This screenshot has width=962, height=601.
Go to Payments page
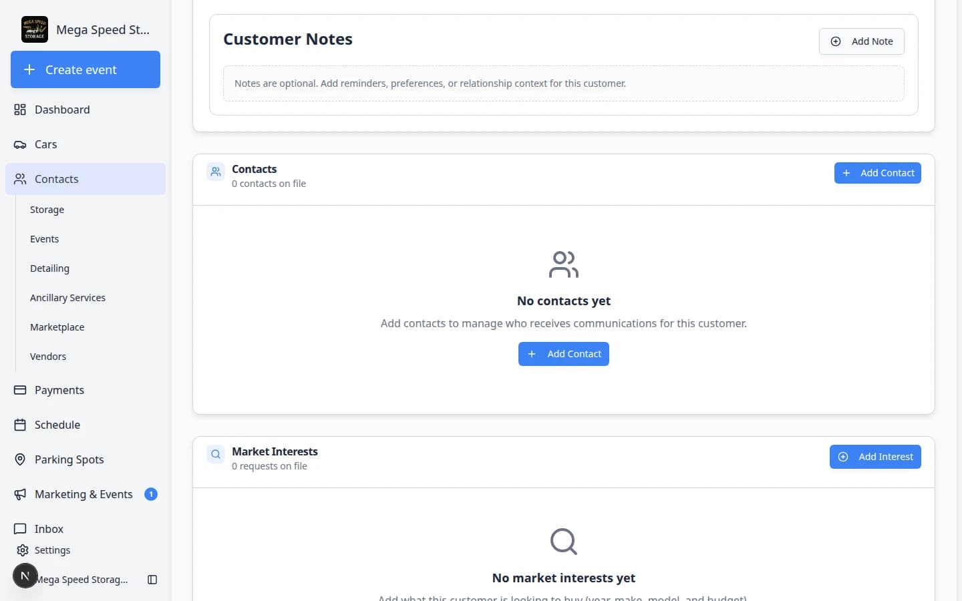click(86, 390)
